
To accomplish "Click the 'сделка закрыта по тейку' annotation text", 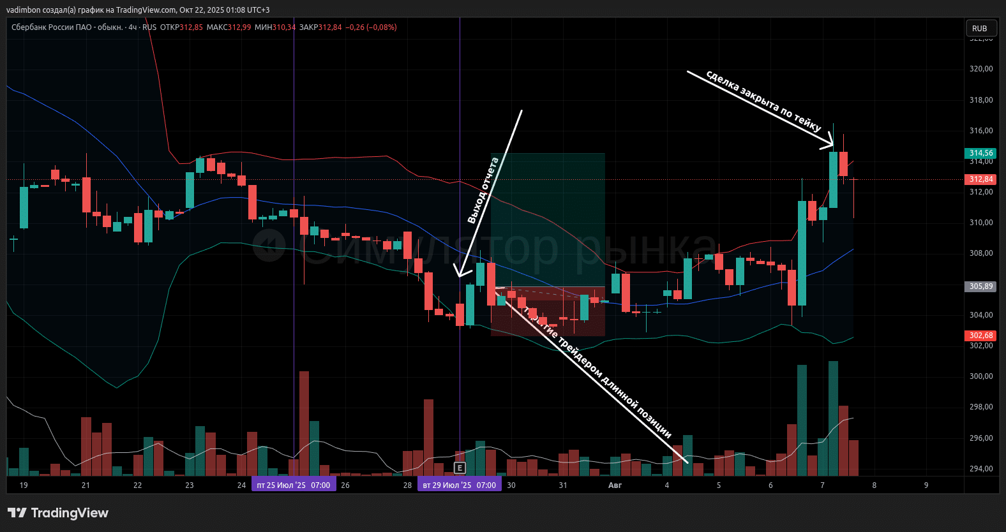I will 763,101.
